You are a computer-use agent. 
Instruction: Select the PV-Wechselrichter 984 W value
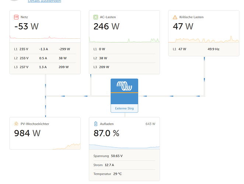pos(27,133)
